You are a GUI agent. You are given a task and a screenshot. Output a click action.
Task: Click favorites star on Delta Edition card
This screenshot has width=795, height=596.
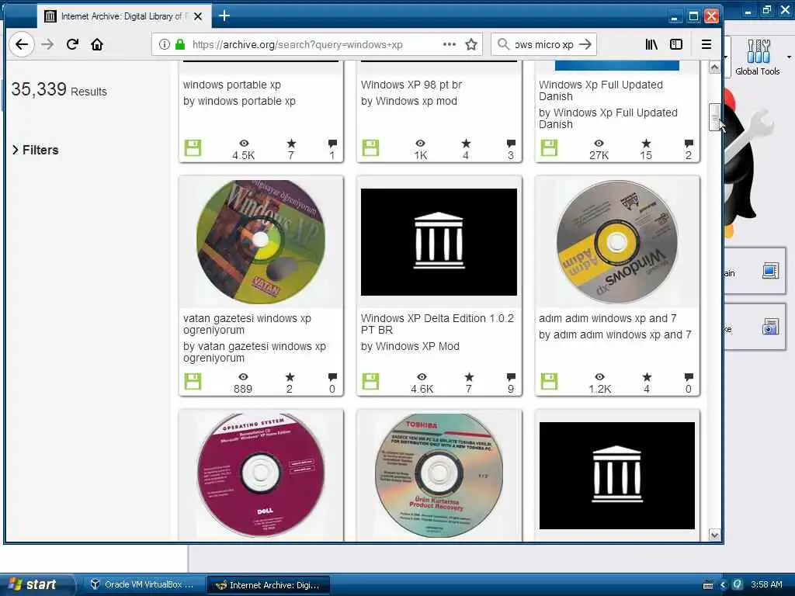469,376
